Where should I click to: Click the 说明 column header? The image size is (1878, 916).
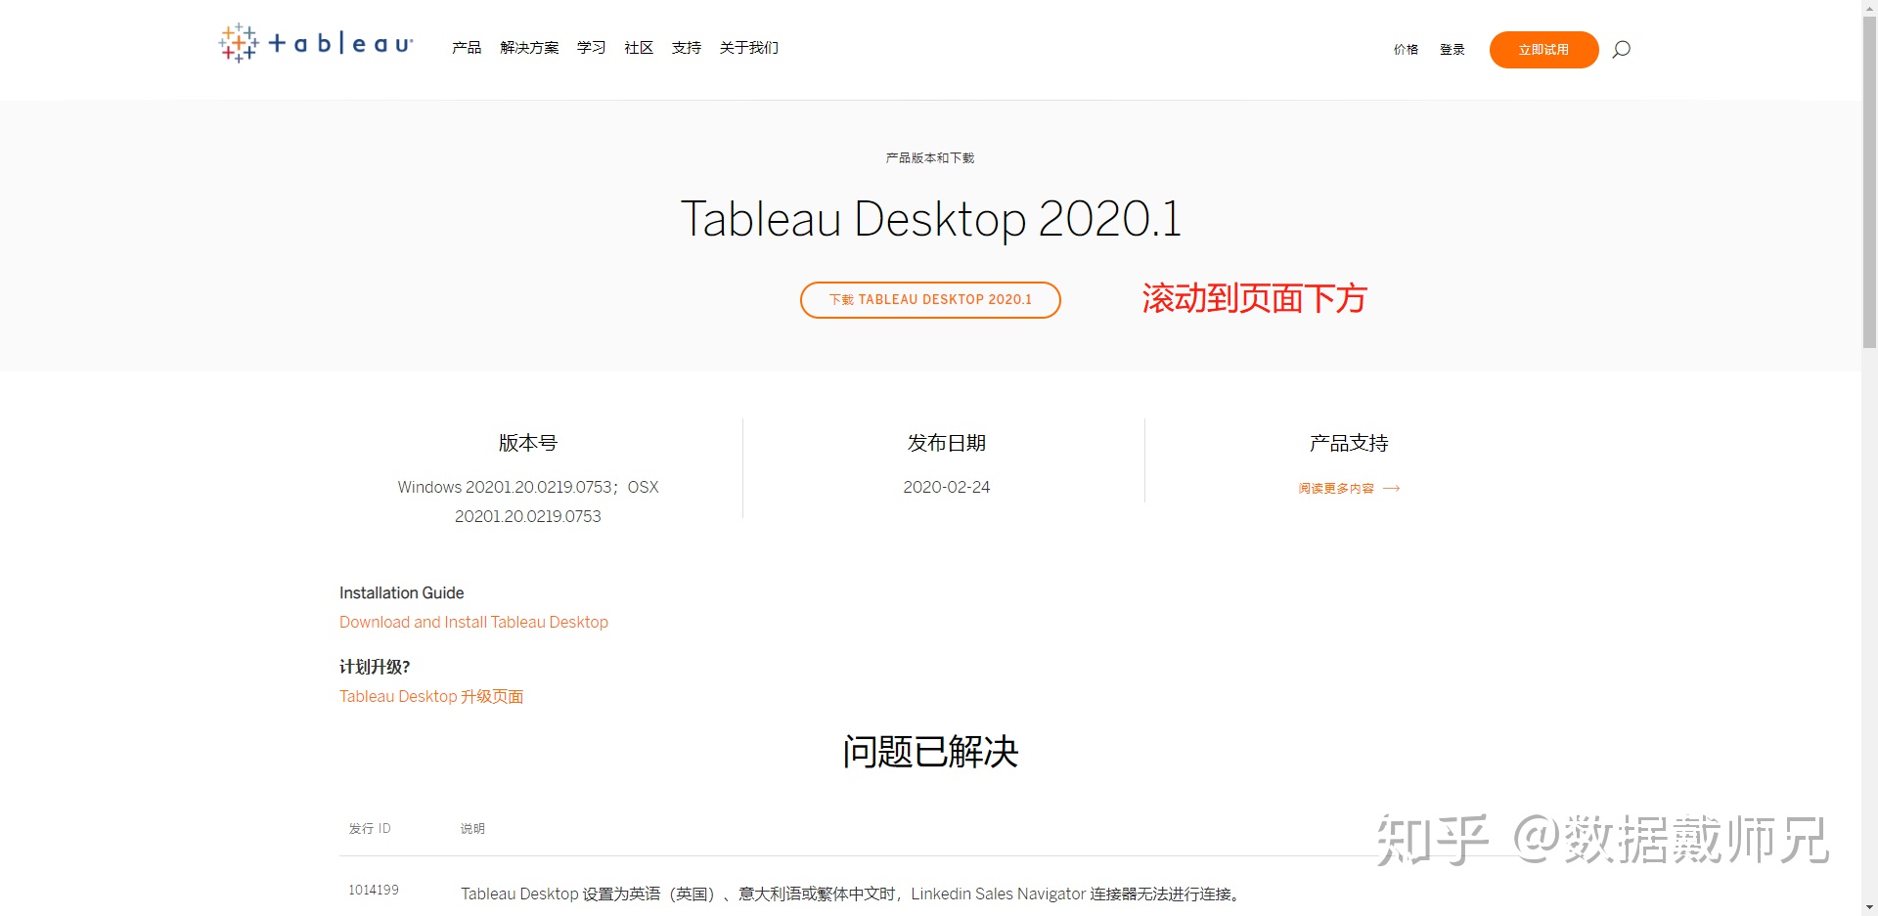click(472, 828)
